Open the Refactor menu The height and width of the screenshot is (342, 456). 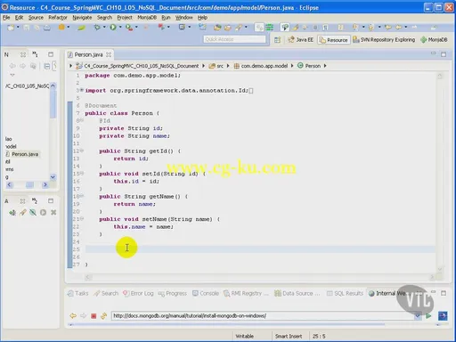58,18
